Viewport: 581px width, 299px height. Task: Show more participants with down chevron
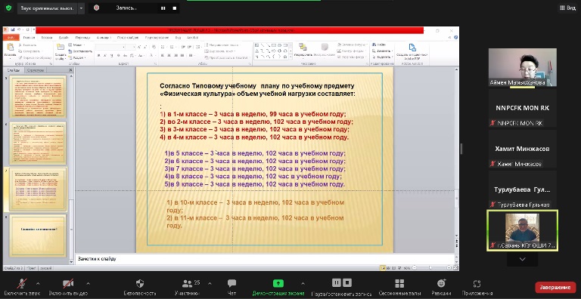click(523, 260)
